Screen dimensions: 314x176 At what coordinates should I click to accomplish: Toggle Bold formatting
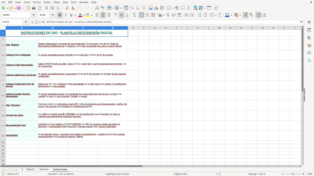60,15
